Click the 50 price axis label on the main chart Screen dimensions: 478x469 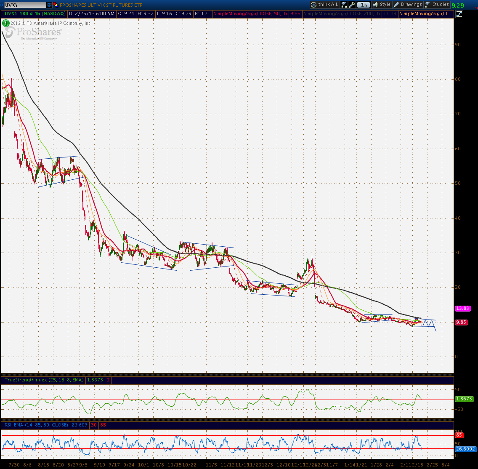[x=457, y=183]
